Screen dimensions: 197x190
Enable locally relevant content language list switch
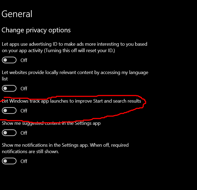click(9, 88)
